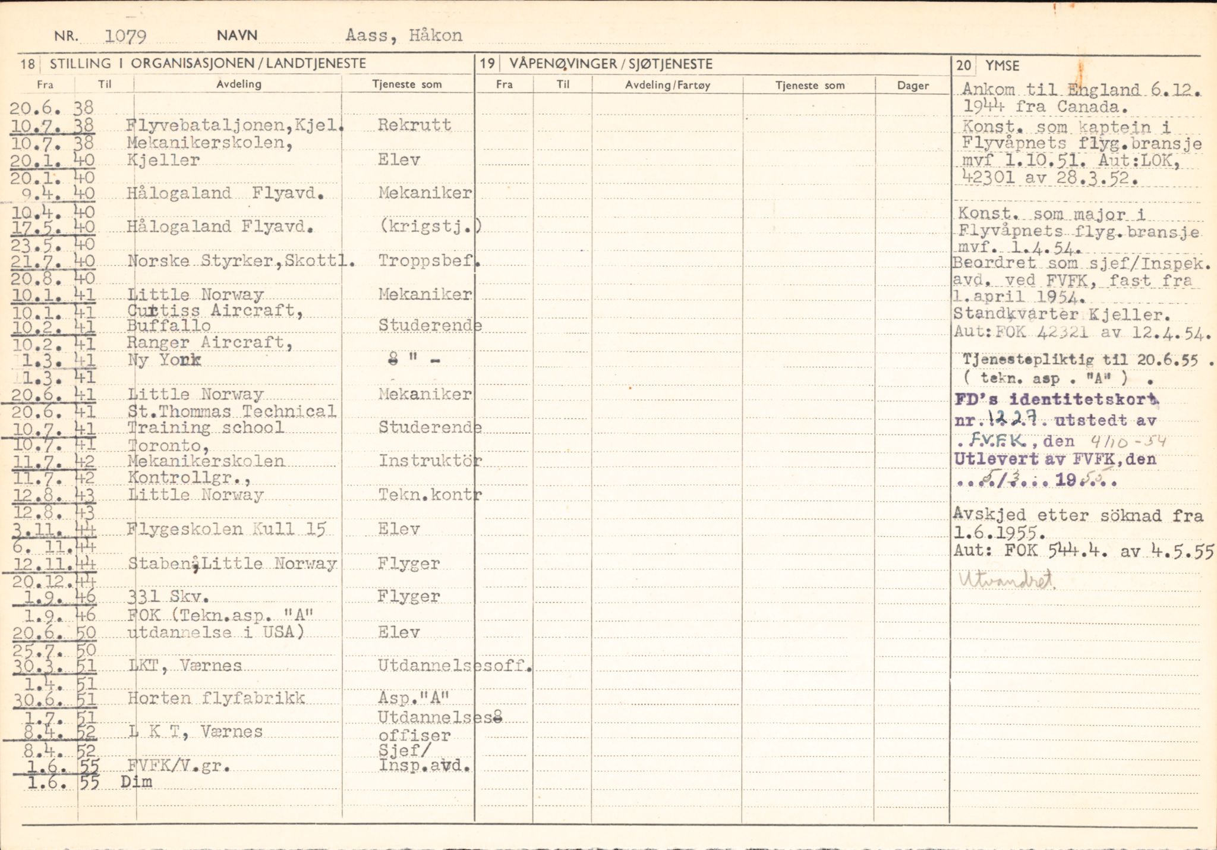Select Aut:FOK 42321 av 12.4.54.
Screen dimensions: 1217x850
(1082, 332)
